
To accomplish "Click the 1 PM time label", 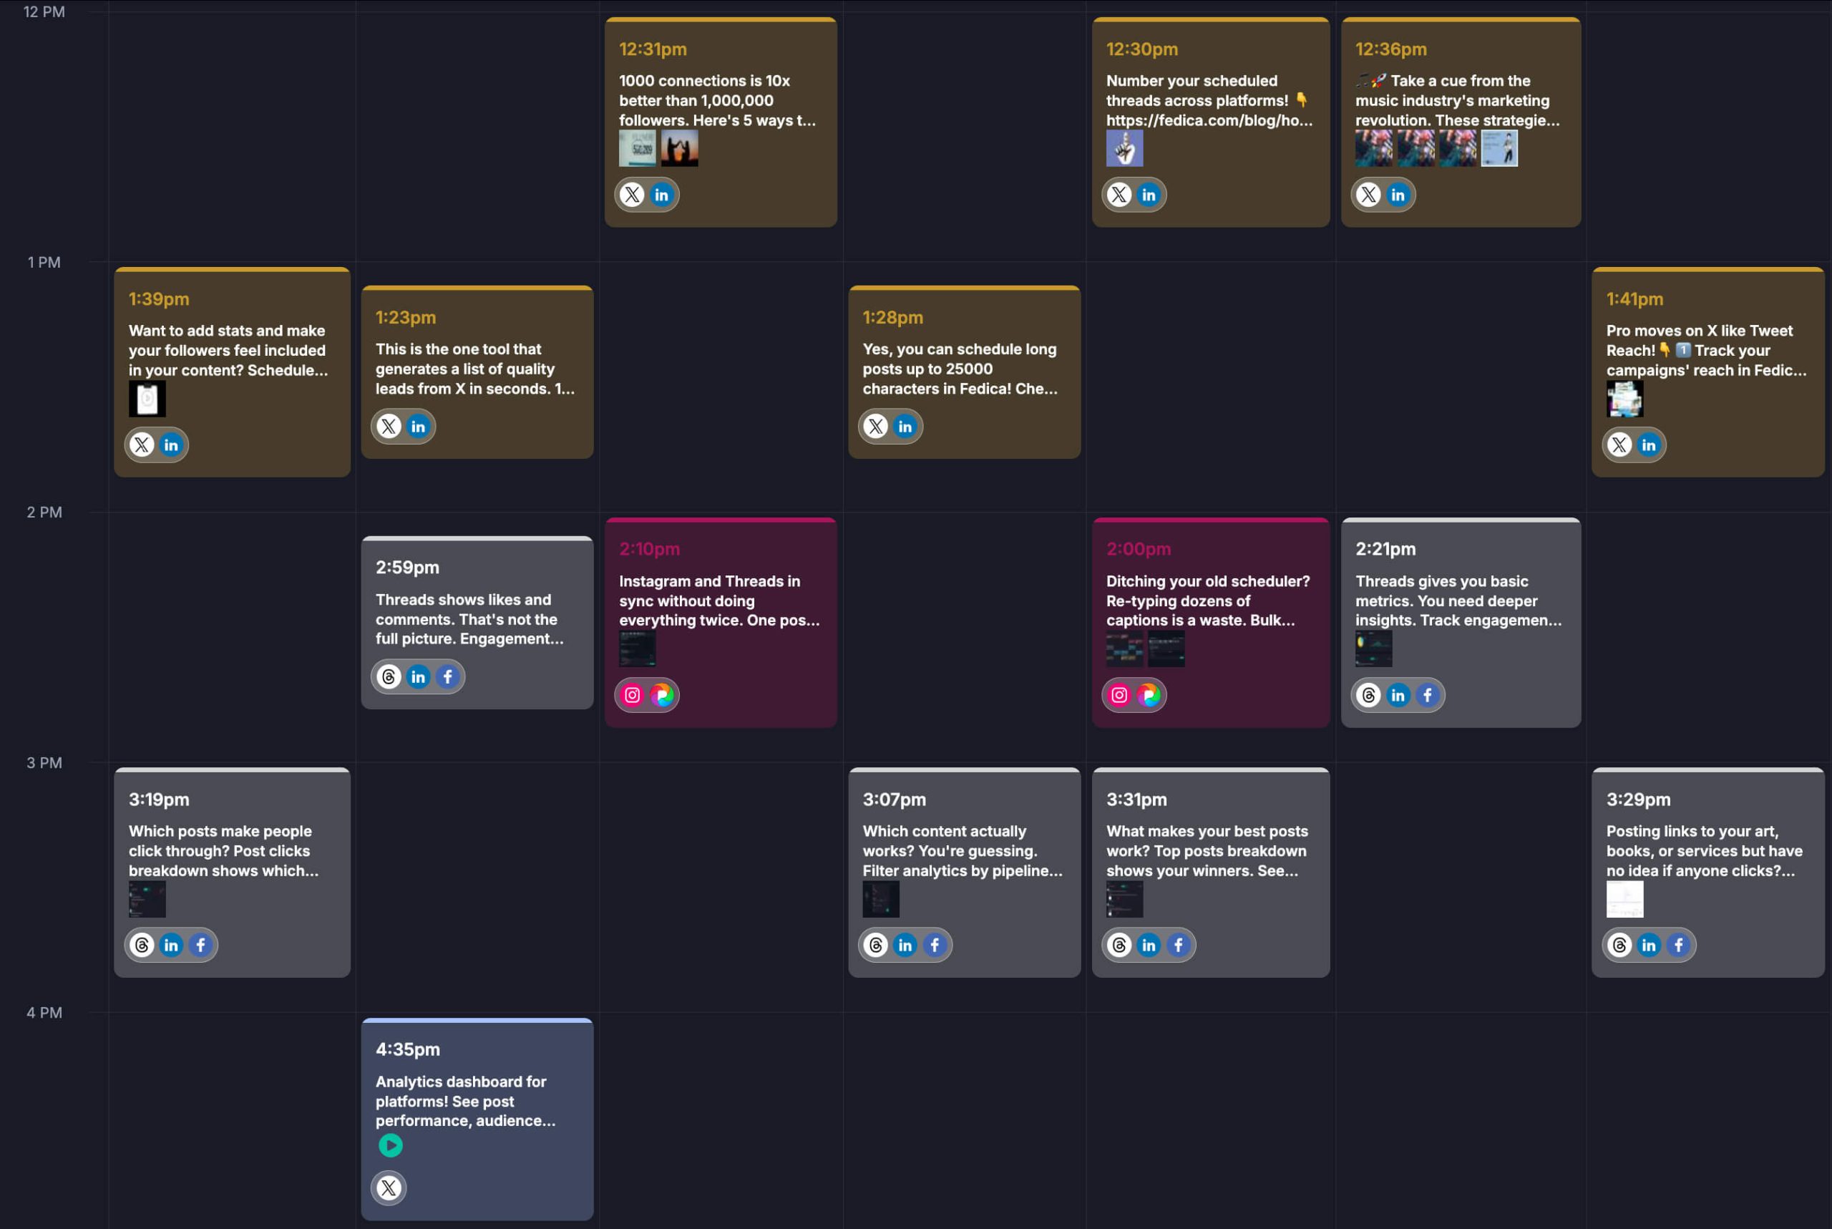I will pos(44,263).
